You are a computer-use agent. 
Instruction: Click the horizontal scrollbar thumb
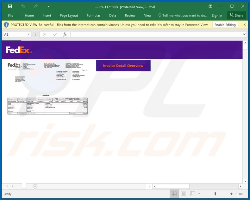173,186
